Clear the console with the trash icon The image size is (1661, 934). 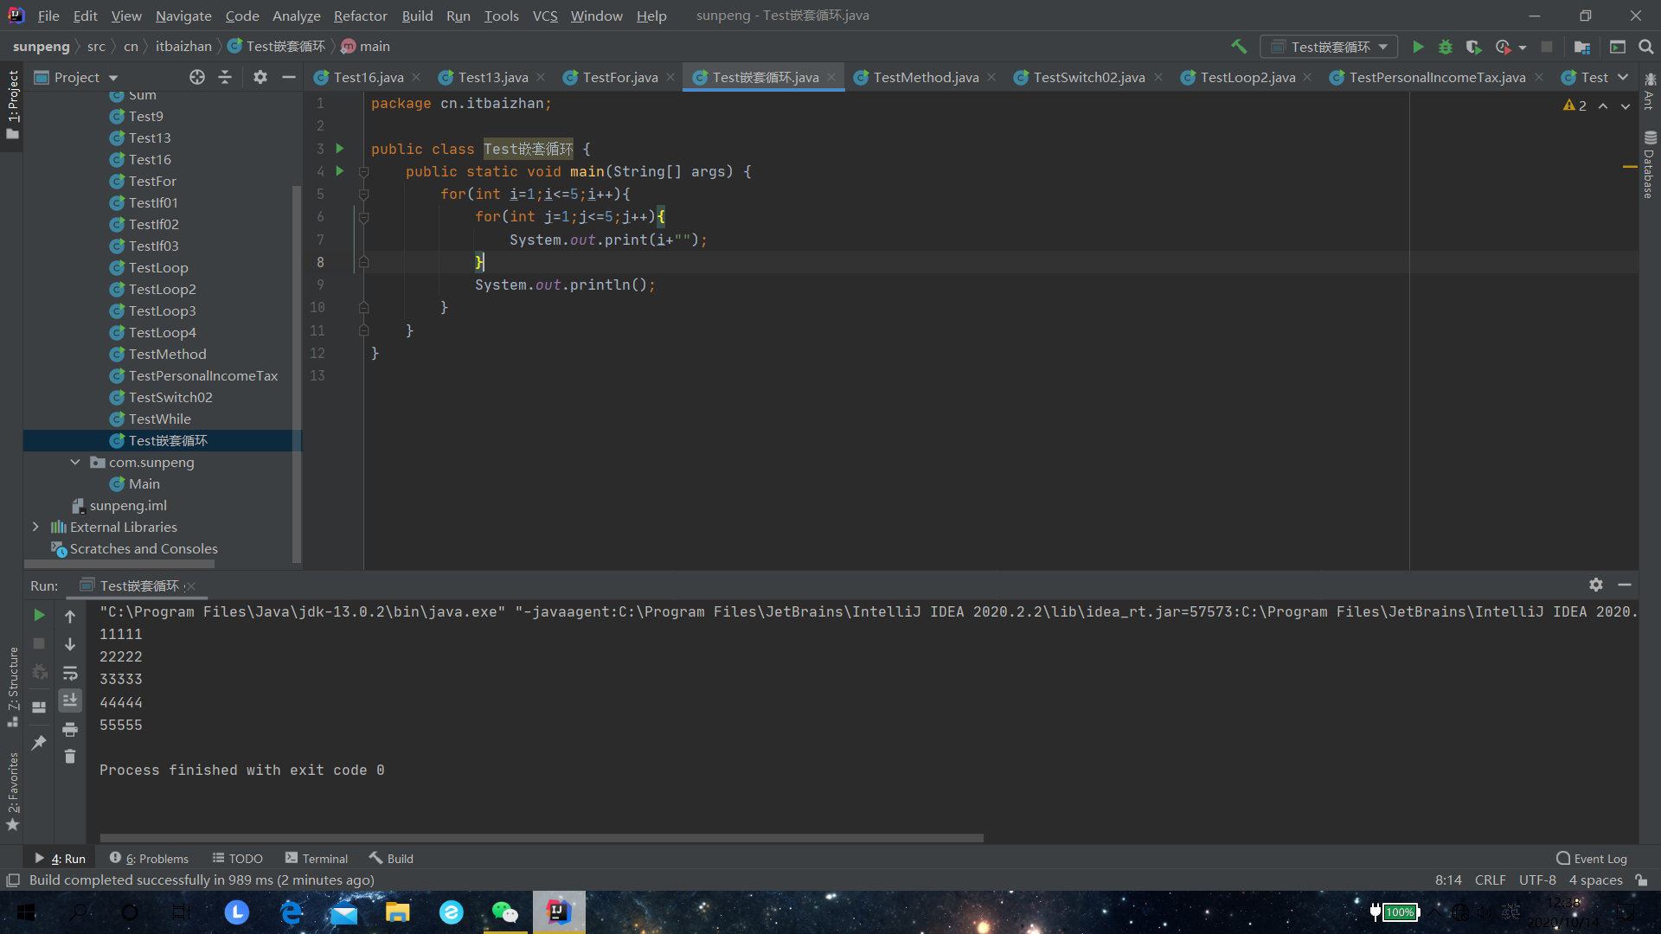pyautogui.click(x=70, y=757)
